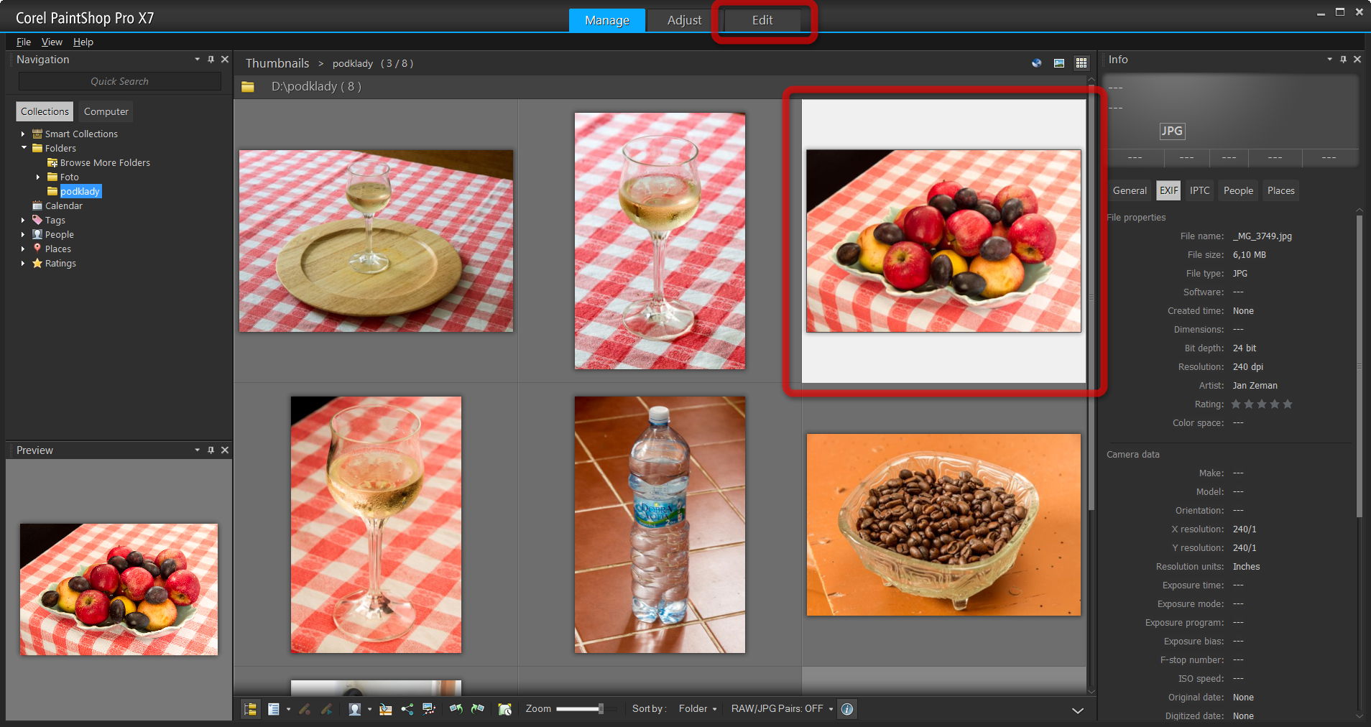The height and width of the screenshot is (727, 1371).
Task: Open the Sort by Folder dropdown
Action: click(697, 709)
